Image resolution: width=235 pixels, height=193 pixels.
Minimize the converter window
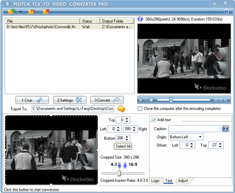point(215,3)
